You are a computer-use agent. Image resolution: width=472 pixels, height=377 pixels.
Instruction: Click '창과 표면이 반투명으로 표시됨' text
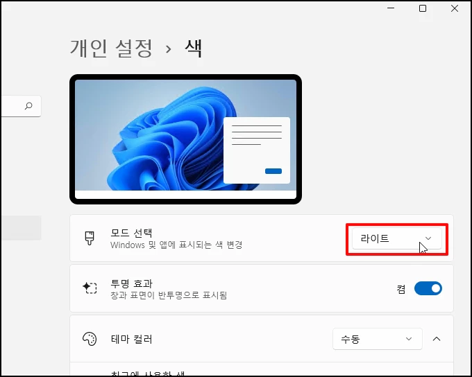pyautogui.click(x=169, y=295)
